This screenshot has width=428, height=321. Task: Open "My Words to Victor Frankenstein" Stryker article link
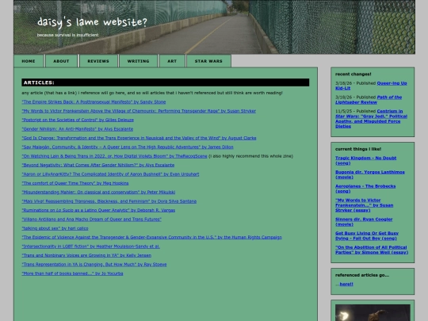click(139, 111)
